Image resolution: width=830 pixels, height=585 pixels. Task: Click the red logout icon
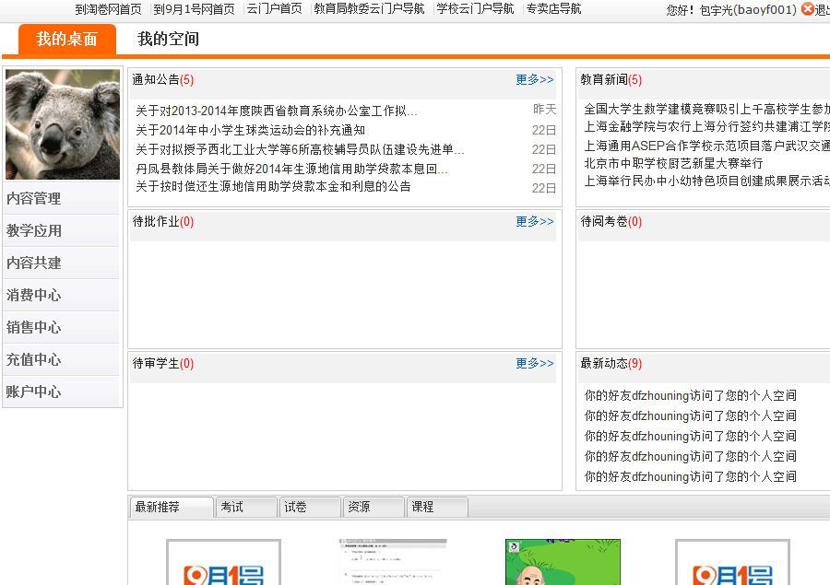point(808,9)
